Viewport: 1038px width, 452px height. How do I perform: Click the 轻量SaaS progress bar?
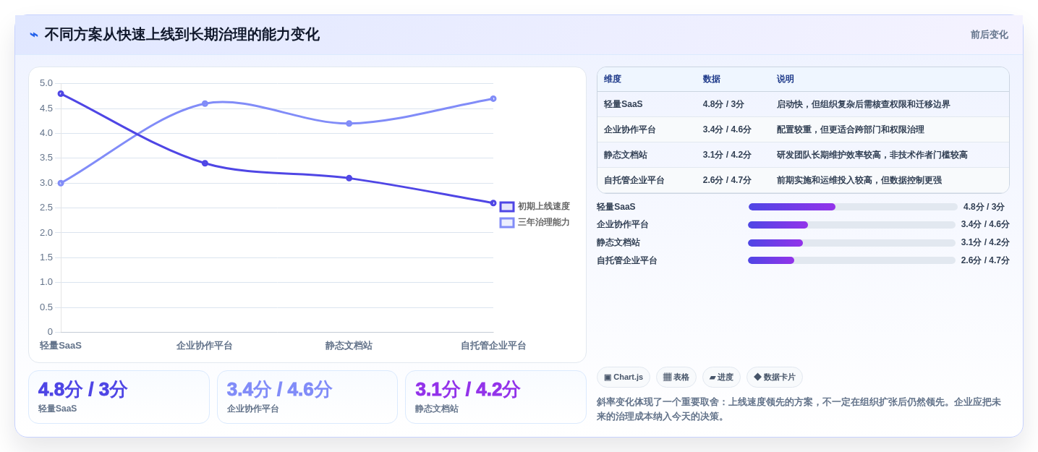[x=853, y=207]
